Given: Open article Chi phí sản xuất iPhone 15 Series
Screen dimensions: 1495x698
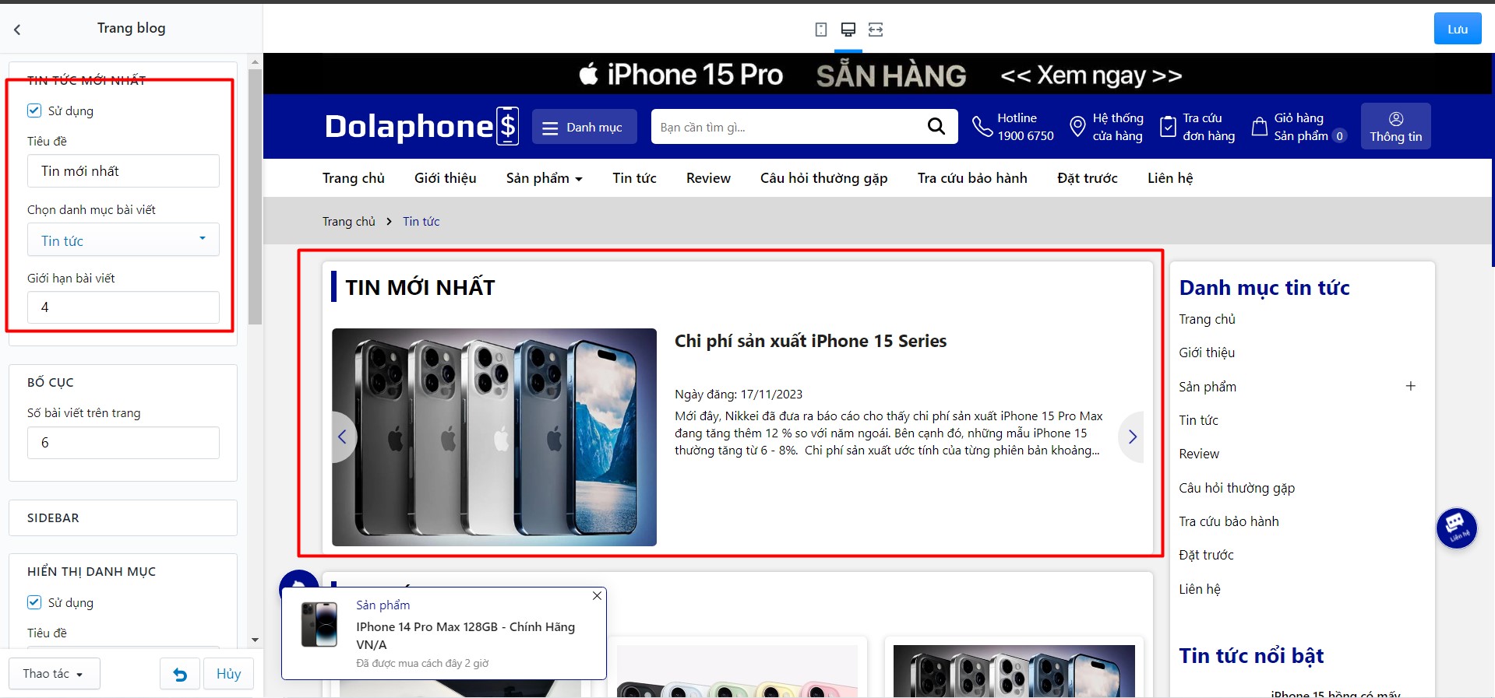Looking at the screenshot, I should click(x=810, y=341).
